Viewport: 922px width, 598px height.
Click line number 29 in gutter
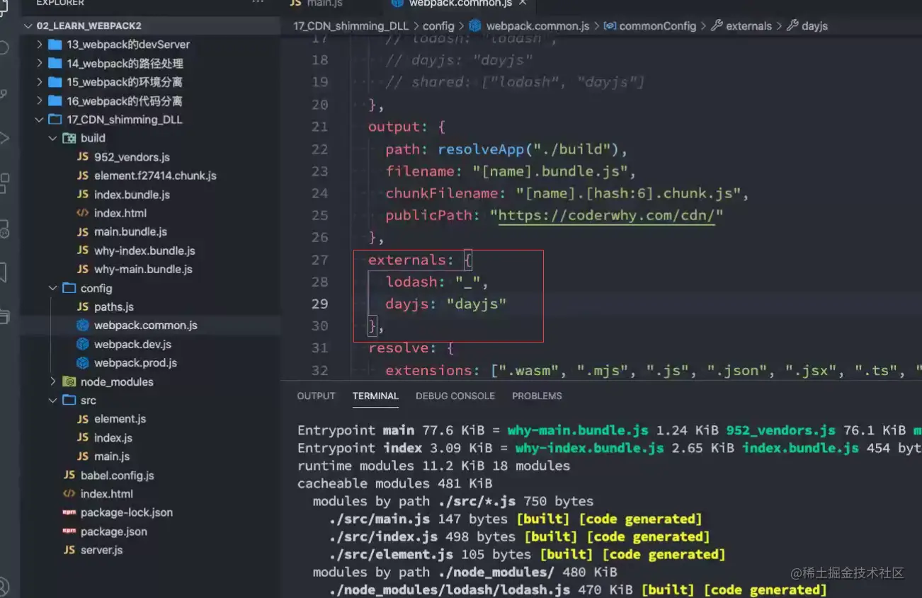click(x=320, y=304)
